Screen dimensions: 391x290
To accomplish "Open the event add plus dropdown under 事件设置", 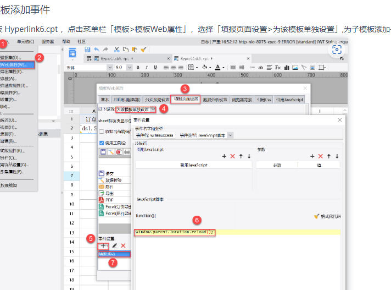I will tap(103, 246).
